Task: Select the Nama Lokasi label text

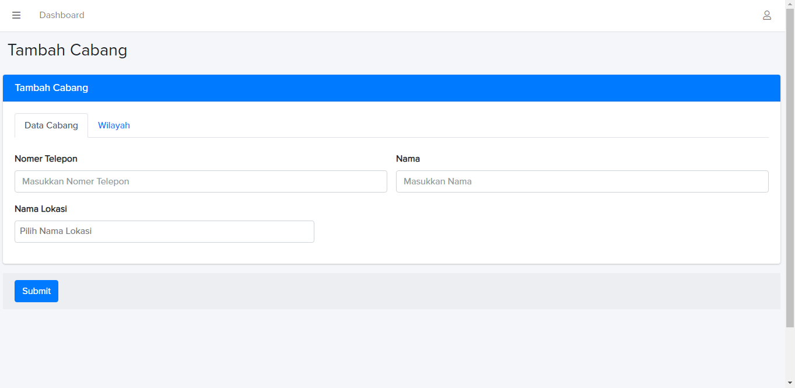Action: [41, 209]
